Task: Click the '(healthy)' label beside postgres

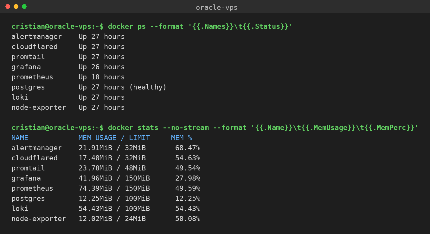Action: tap(148, 87)
